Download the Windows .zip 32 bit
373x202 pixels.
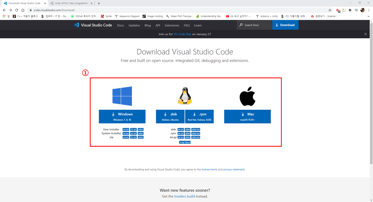[x=133, y=137]
